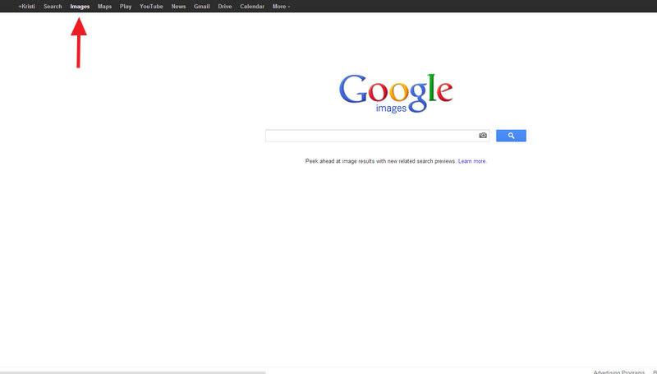
Task: Click the camera search-by-image icon
Action: (x=483, y=136)
